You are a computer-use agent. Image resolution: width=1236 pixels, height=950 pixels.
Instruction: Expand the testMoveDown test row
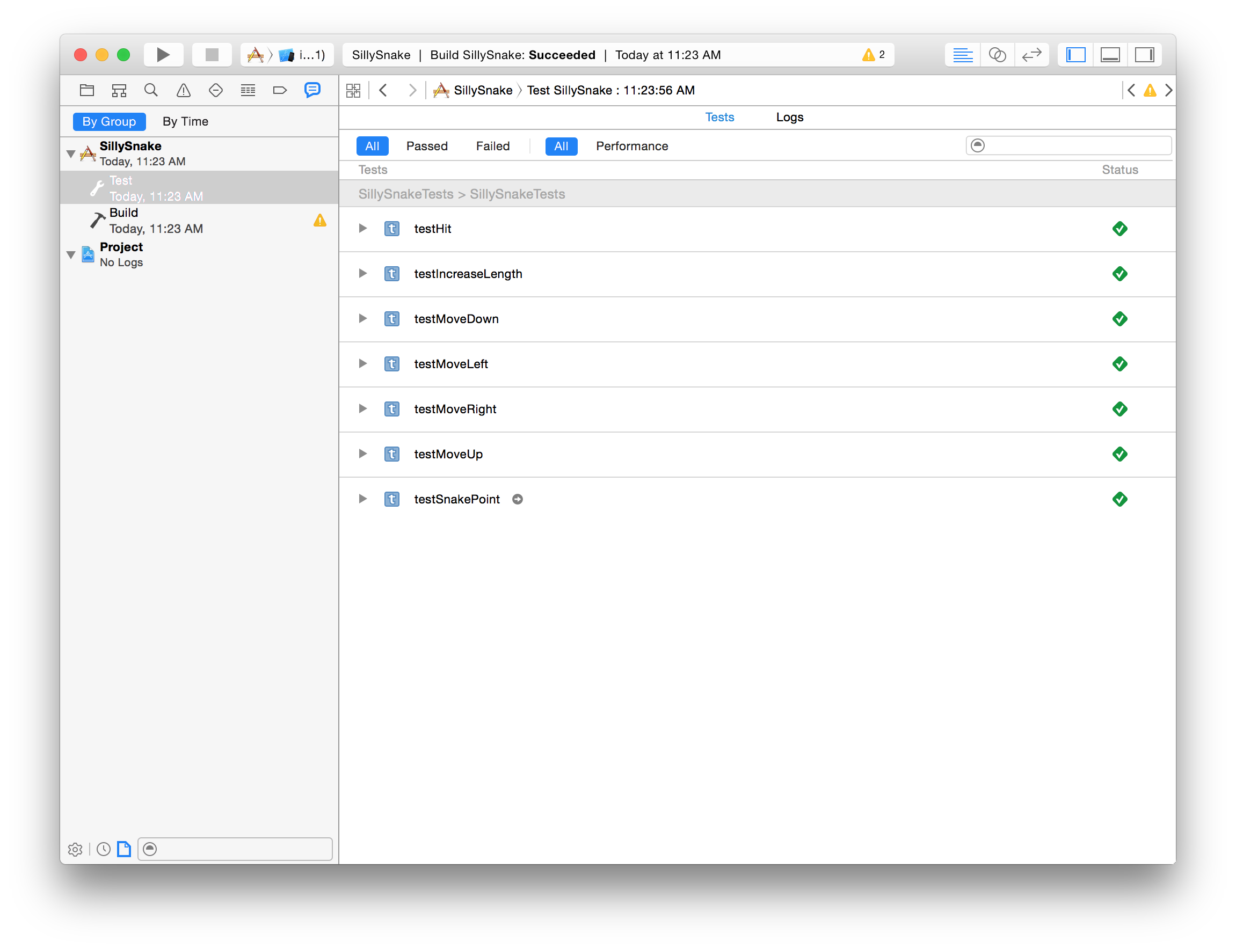coord(362,319)
